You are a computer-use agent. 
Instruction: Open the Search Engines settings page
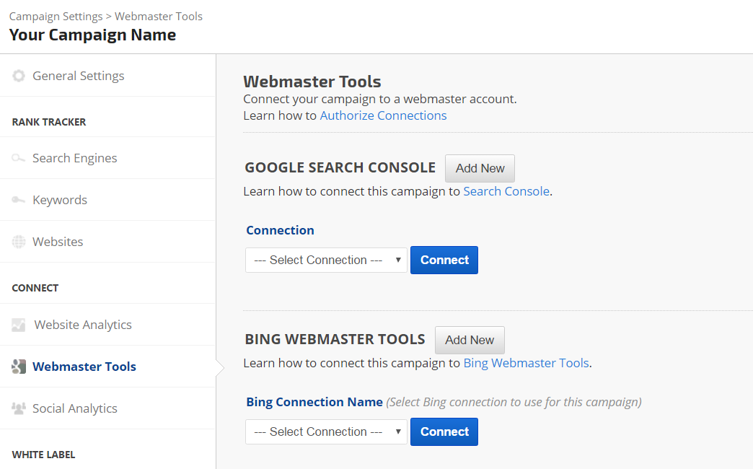click(74, 158)
